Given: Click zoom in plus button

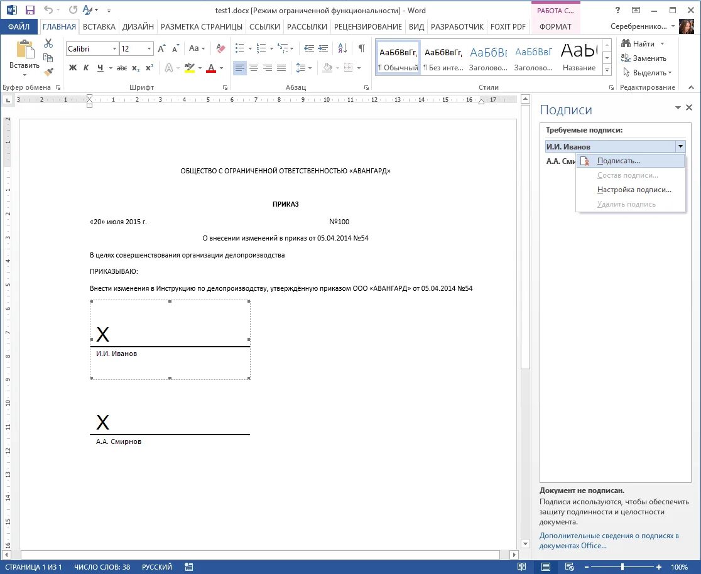Looking at the screenshot, I should pyautogui.click(x=659, y=567).
